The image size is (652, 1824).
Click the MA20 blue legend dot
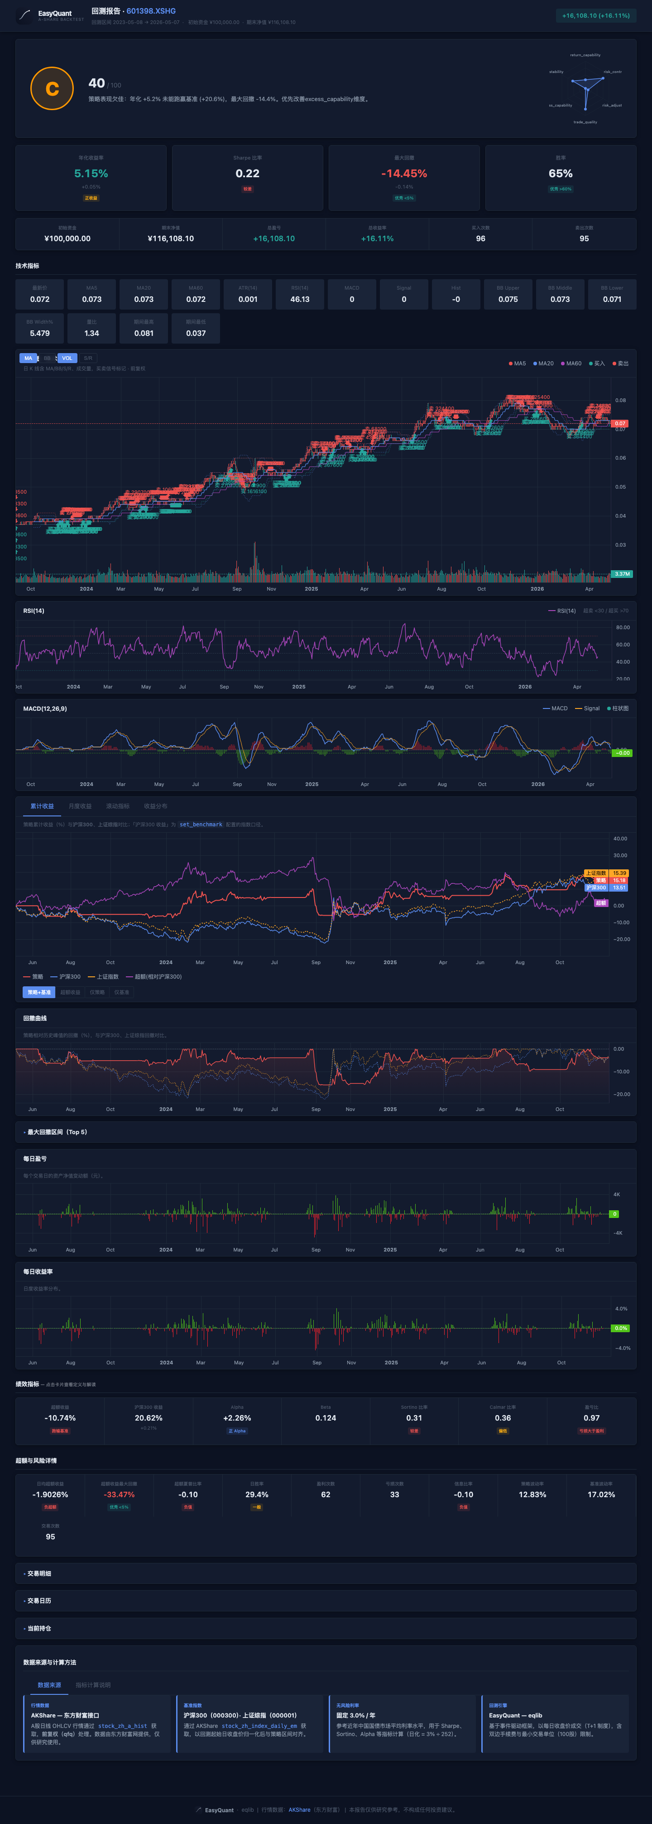pyautogui.click(x=535, y=364)
